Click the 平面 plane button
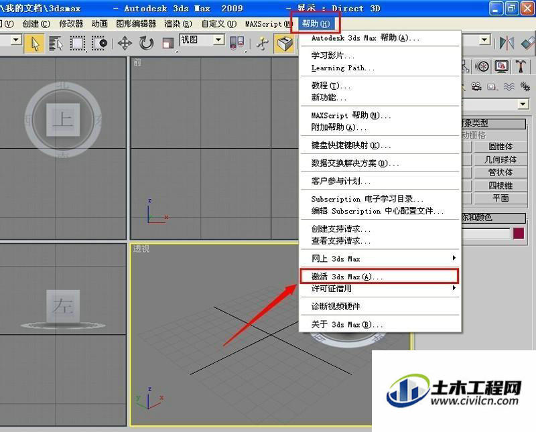 (500, 198)
